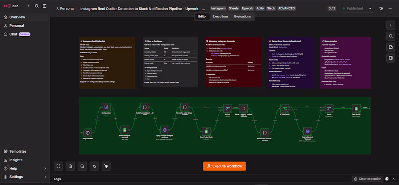Click the add node plus icon on canvas
The image size is (399, 185).
(x=391, y=25)
